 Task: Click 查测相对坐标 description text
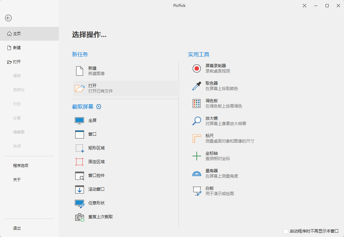point(218,159)
